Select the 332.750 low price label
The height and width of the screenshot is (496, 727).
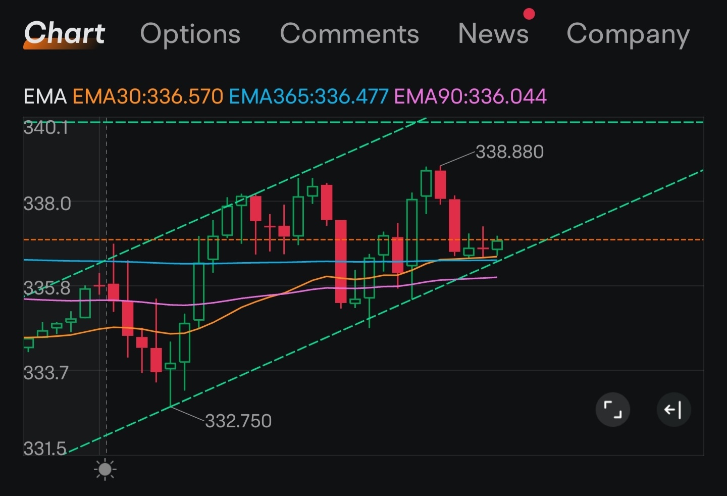238,421
